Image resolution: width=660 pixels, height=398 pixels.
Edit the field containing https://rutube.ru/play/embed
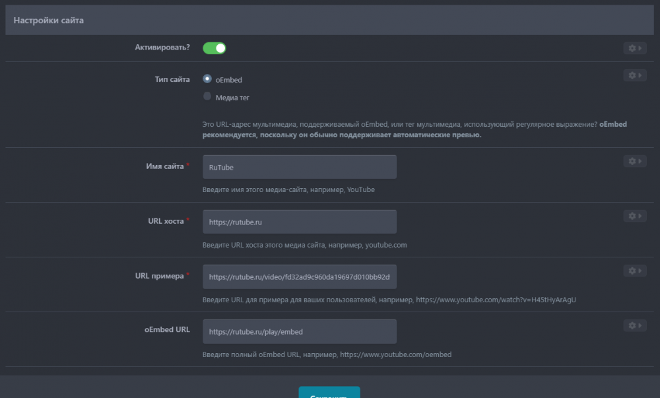299,331
